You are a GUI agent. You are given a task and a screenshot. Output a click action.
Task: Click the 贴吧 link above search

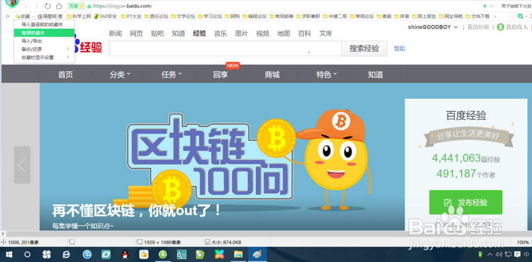click(157, 33)
